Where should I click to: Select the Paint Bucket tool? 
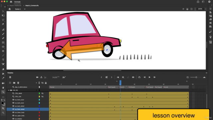tap(3, 74)
